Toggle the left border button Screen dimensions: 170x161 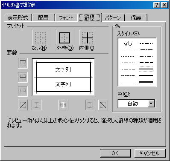(36, 105)
